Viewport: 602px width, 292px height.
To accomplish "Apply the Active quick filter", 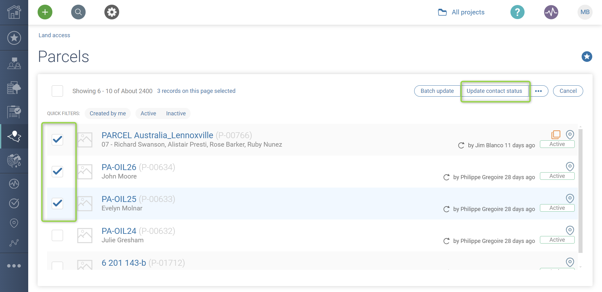I will (x=148, y=113).
